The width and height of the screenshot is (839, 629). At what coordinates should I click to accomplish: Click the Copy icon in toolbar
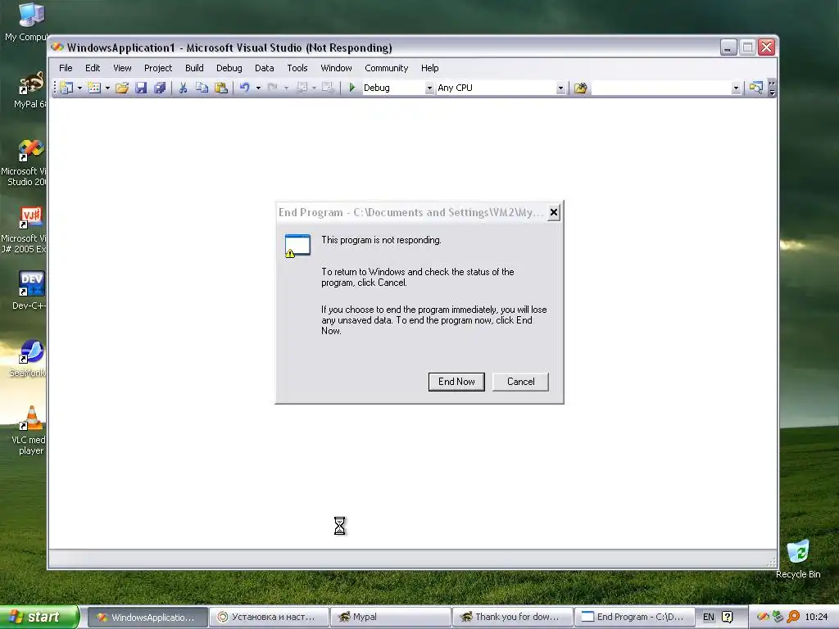tap(202, 88)
